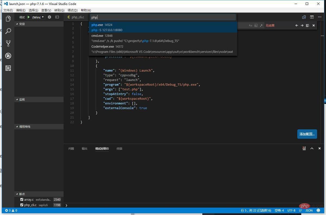
Task: Open the 编辑(E) menu
Action: (x=21, y=10)
